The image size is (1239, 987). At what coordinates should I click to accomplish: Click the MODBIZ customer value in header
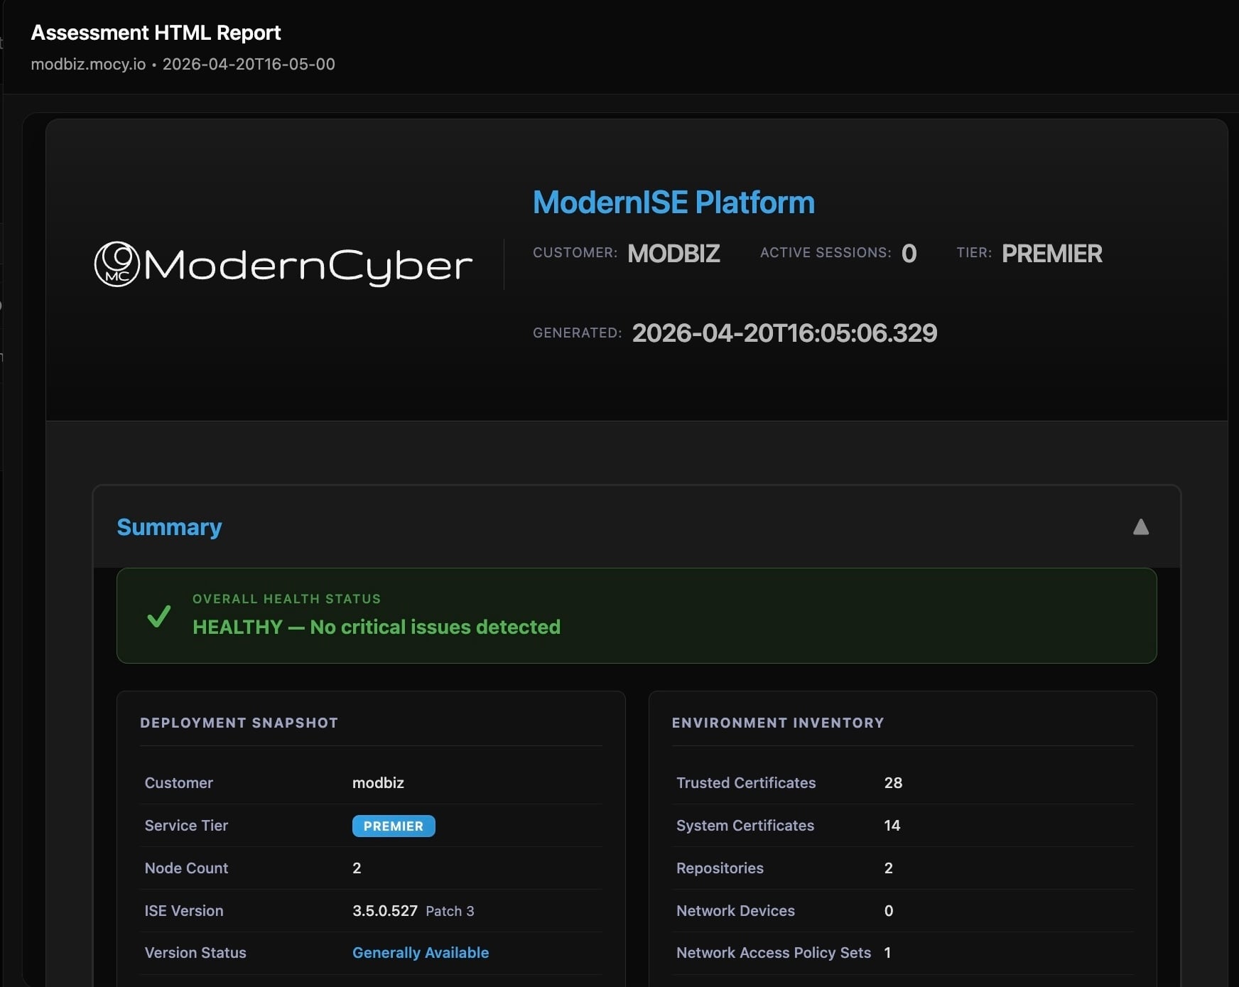[x=673, y=254]
